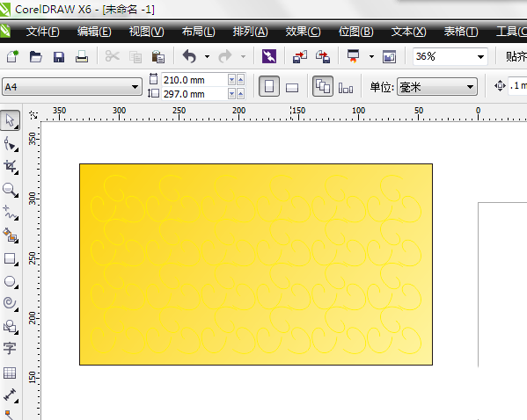This screenshot has width=527, height=420.
Task: Click the Welcome screen icon
Action: [x=389, y=57]
